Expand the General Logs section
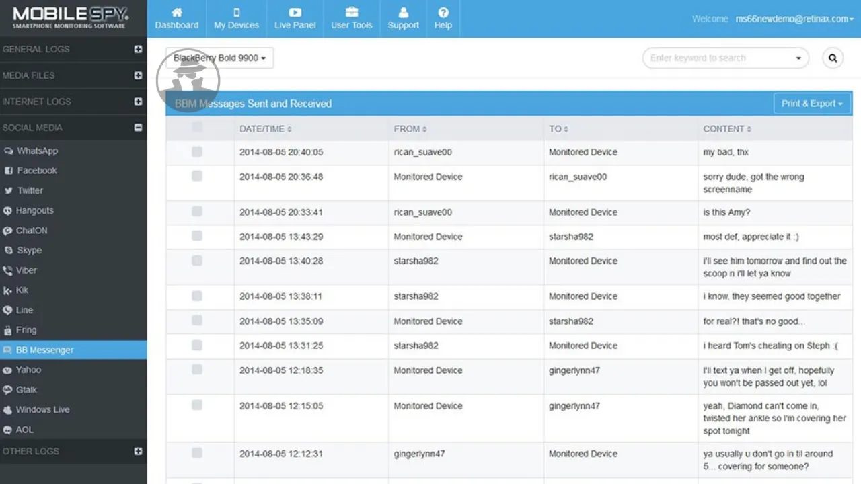The image size is (861, 484). (138, 49)
